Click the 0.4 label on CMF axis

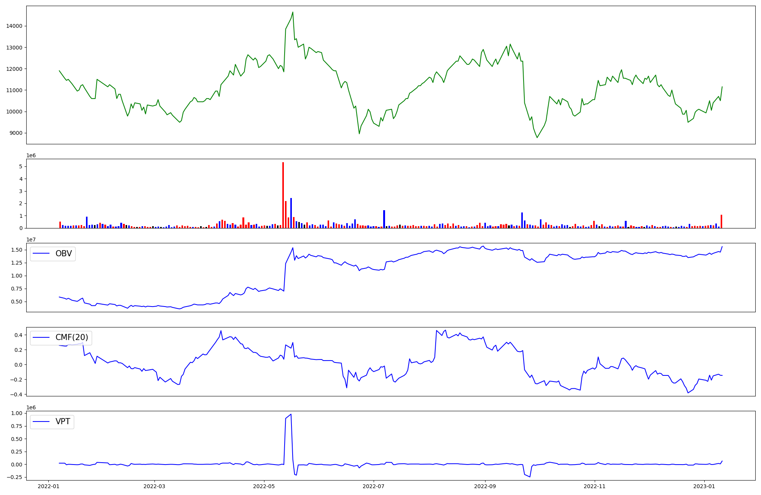tap(18, 335)
